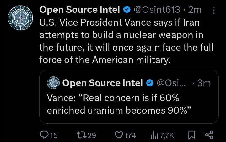Click quoted tweet's Open Source Intel name
This screenshot has width=226, height=142.
102,83
